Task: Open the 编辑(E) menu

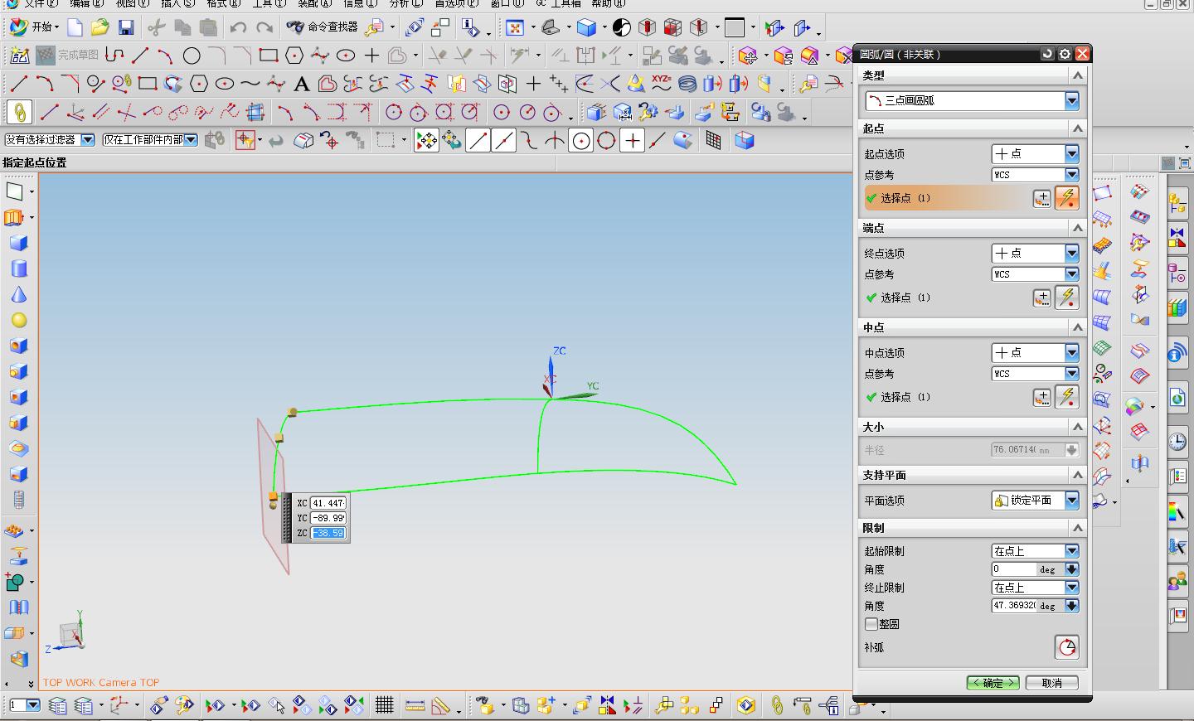Action: pos(86,3)
